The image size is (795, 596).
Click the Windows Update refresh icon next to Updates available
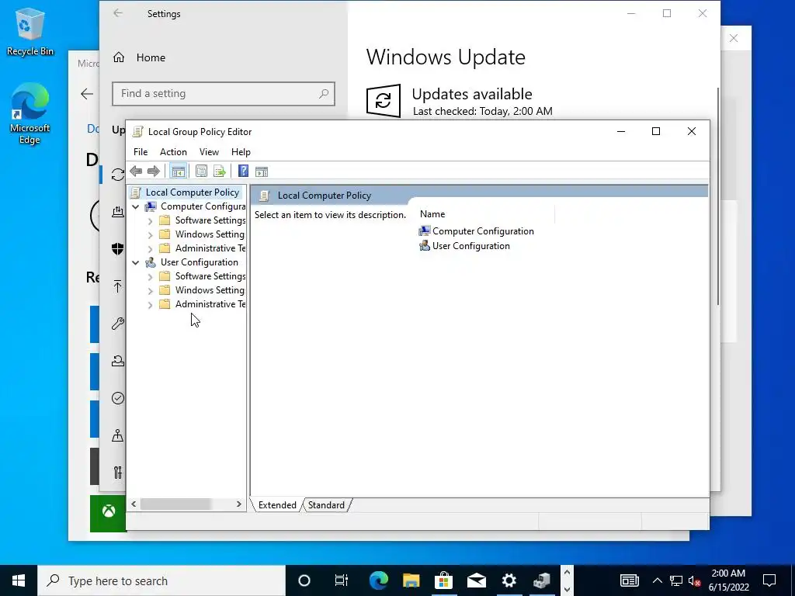click(384, 100)
